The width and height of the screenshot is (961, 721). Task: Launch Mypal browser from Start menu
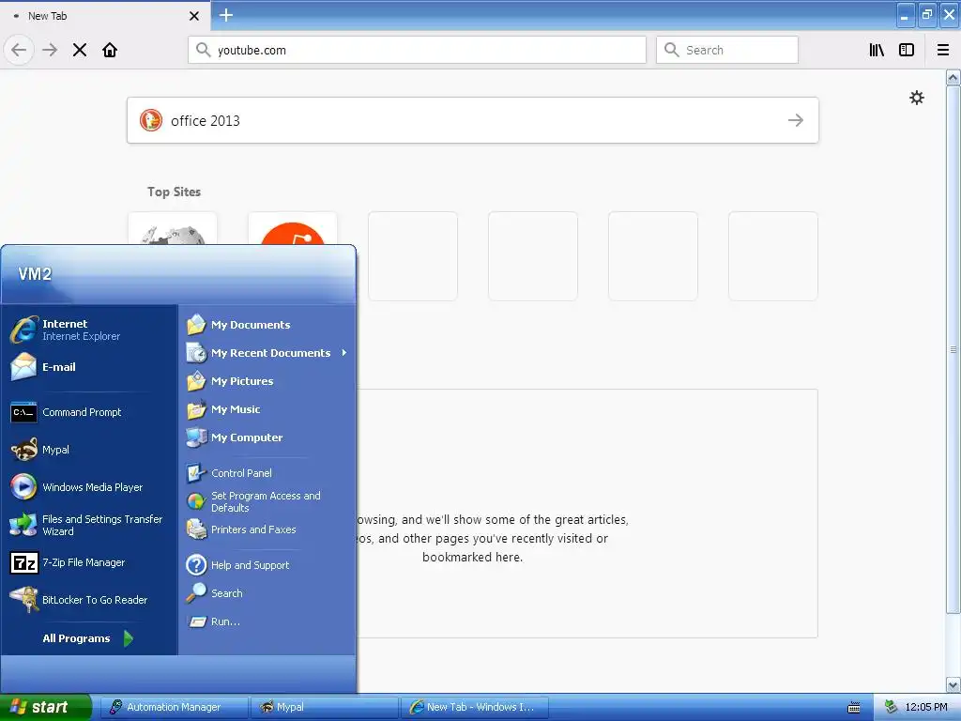89,450
